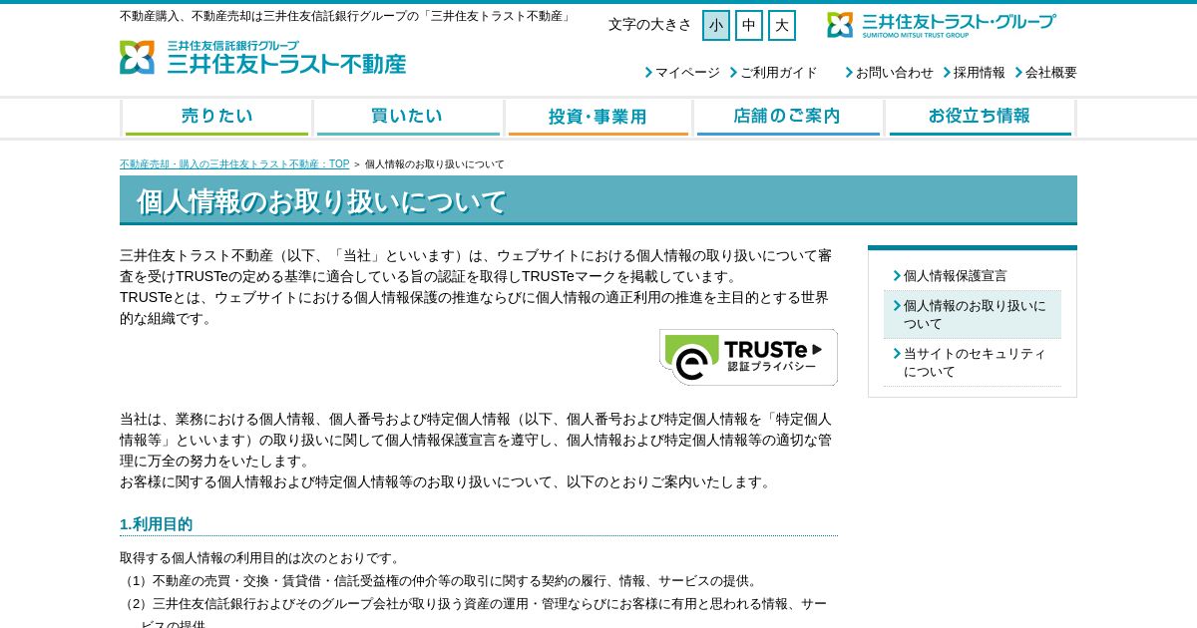Click breadcrumb 不動産売却・購入の三井住友トラスト不動産：TOP
Viewport: 1197px width, 628px height.
coord(234,164)
